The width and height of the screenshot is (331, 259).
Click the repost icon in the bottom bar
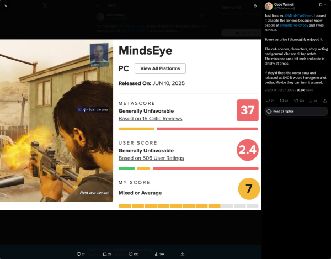tap(104, 254)
